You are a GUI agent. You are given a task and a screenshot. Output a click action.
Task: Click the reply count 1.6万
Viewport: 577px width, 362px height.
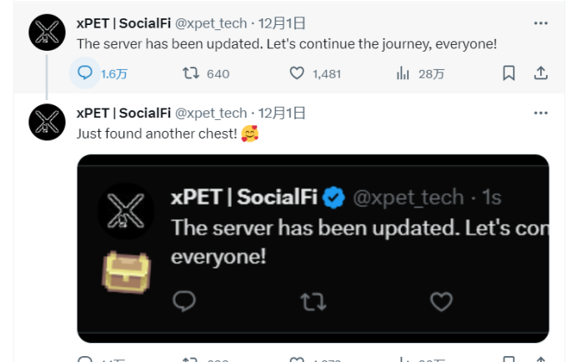point(114,74)
